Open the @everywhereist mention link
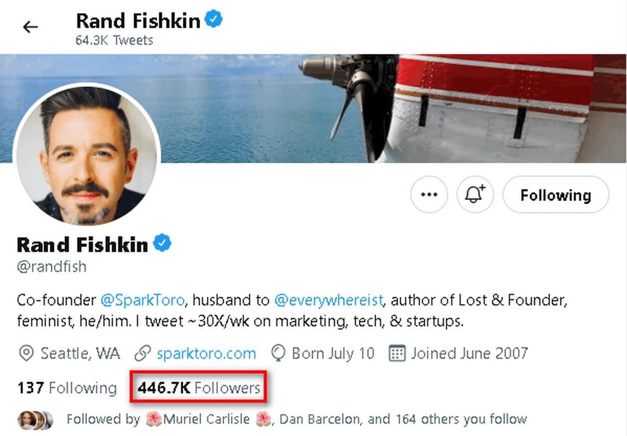The image size is (627, 436). pyautogui.click(x=329, y=300)
